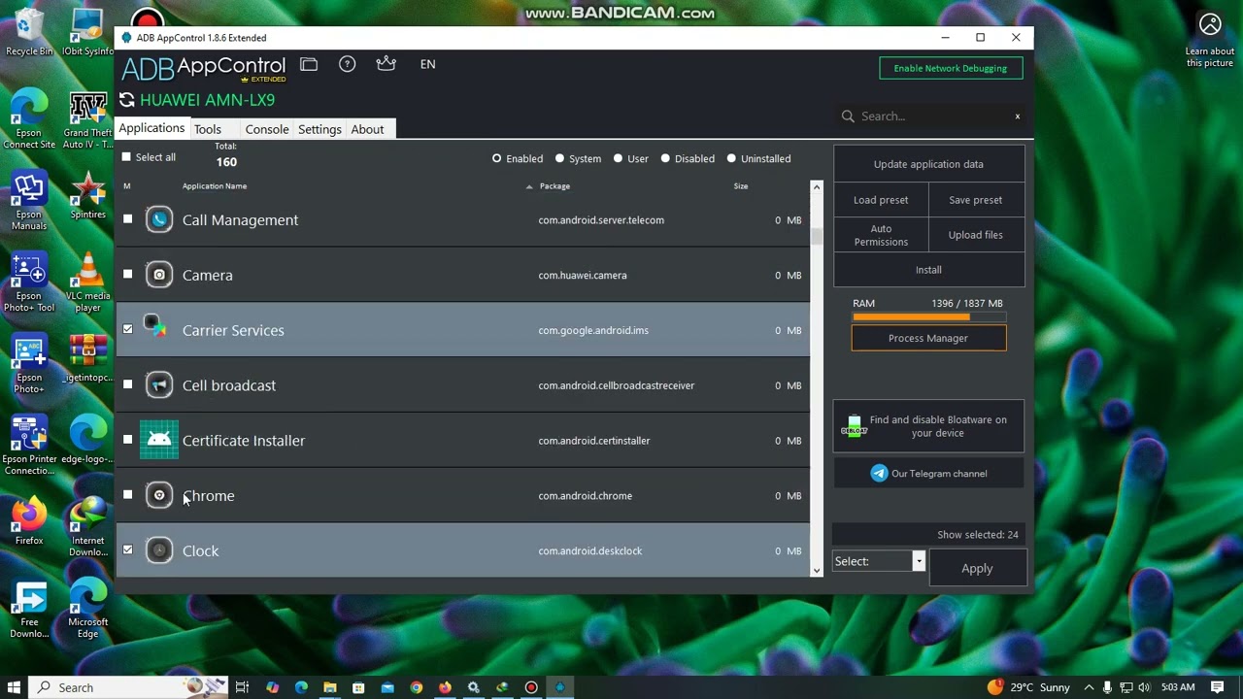Check the Camera row checkbox
The height and width of the screenshot is (699, 1243).
[127, 275]
